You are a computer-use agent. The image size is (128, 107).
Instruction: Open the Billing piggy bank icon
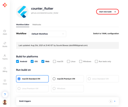coord(5,68)
